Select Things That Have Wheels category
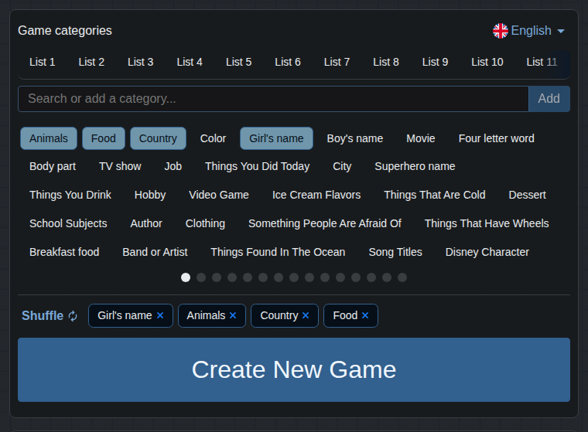588x432 pixels. (x=487, y=223)
